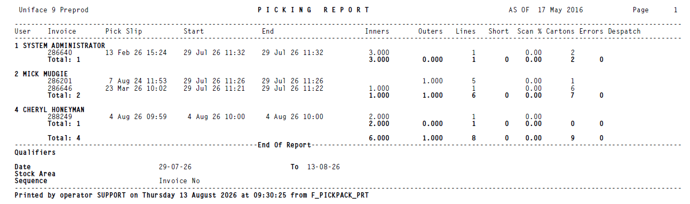This screenshot has width=690, height=204.
Task: Select invoice number 286640
Action: pos(60,53)
